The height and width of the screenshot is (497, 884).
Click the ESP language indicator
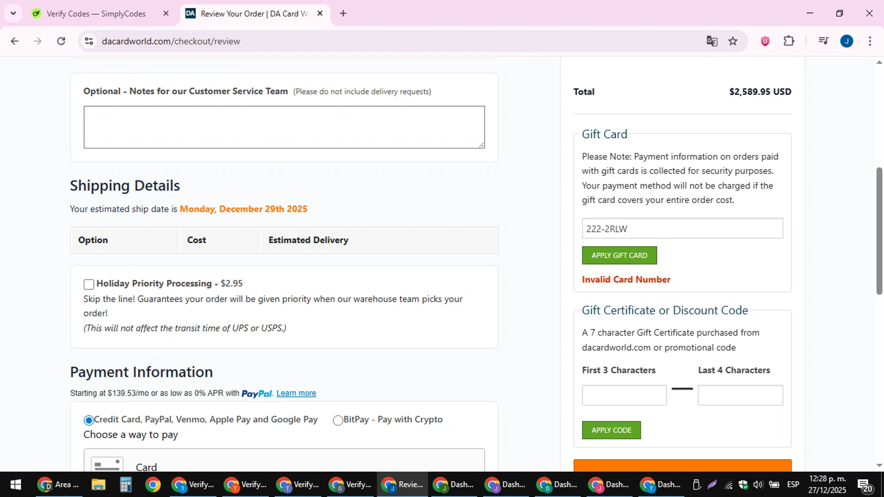click(x=793, y=485)
